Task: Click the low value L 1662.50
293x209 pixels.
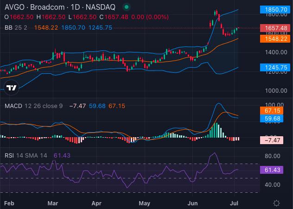Action: 82,17
